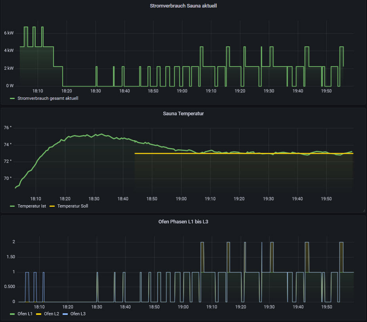Open the Stromverbrauch Sauna aktuell panel title menu
Screen dimensions: 367x322
click(183, 6)
